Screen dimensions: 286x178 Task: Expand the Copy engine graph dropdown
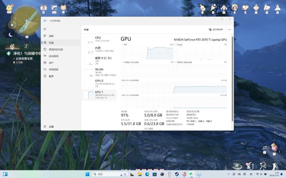point(178,45)
